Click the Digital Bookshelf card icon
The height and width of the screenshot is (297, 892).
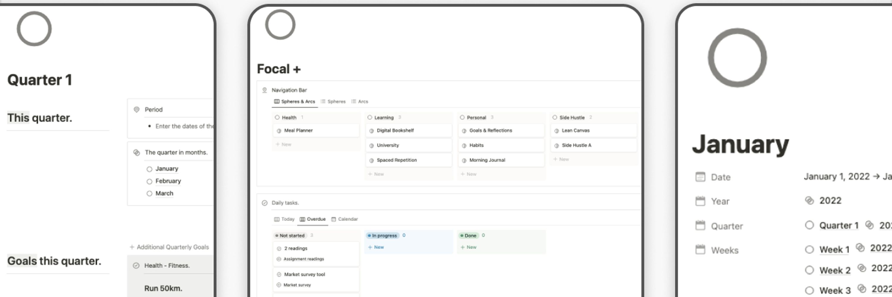(x=372, y=131)
